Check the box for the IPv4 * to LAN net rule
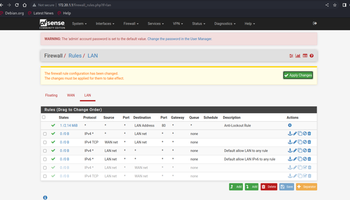The height and width of the screenshot is (200, 350). click(45, 134)
